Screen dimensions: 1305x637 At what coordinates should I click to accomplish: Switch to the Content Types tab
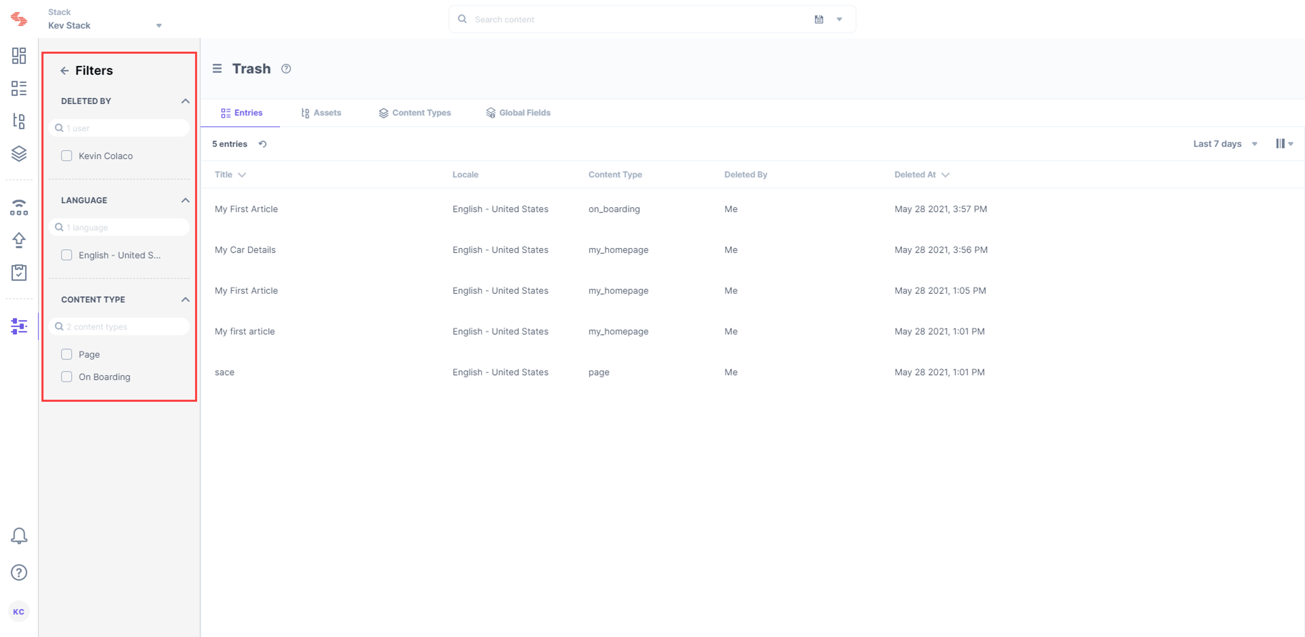[414, 113]
